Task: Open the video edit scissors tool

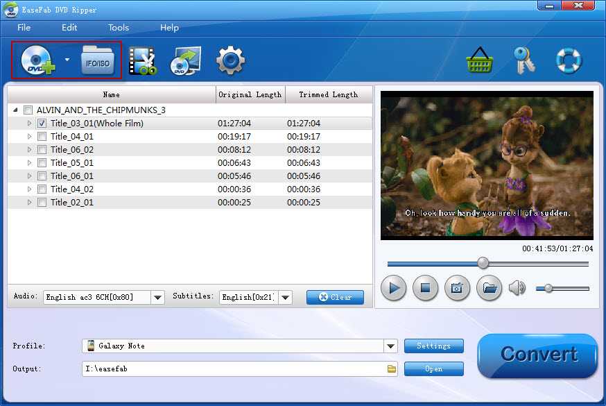Action: [x=143, y=60]
